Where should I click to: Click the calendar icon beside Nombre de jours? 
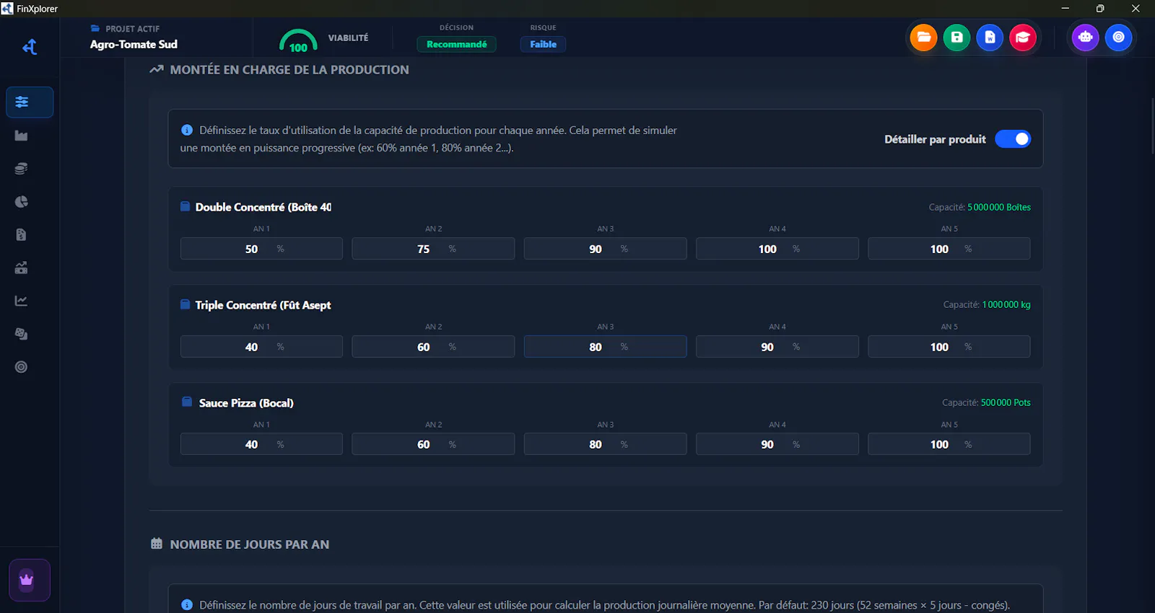pyautogui.click(x=157, y=544)
